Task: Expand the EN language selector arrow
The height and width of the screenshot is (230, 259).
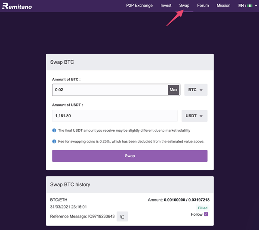Action: tap(256, 6)
